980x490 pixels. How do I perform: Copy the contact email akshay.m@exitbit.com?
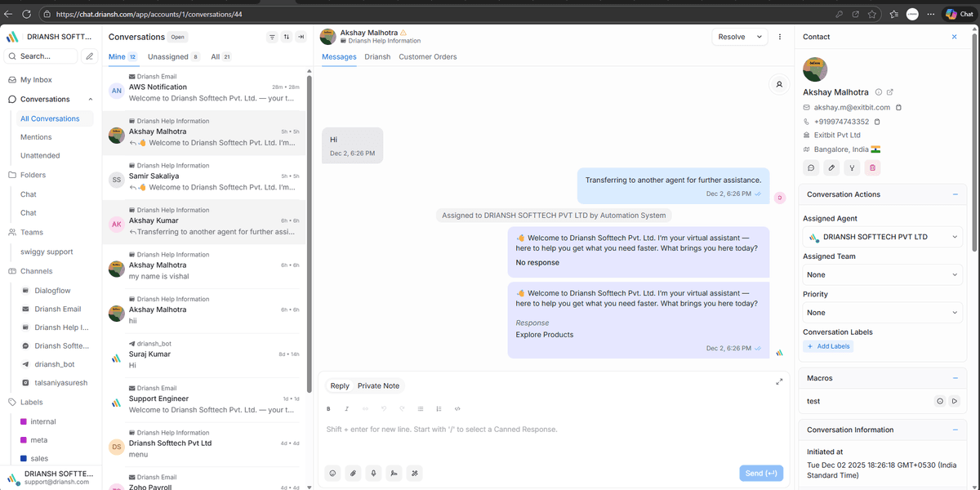(x=898, y=108)
